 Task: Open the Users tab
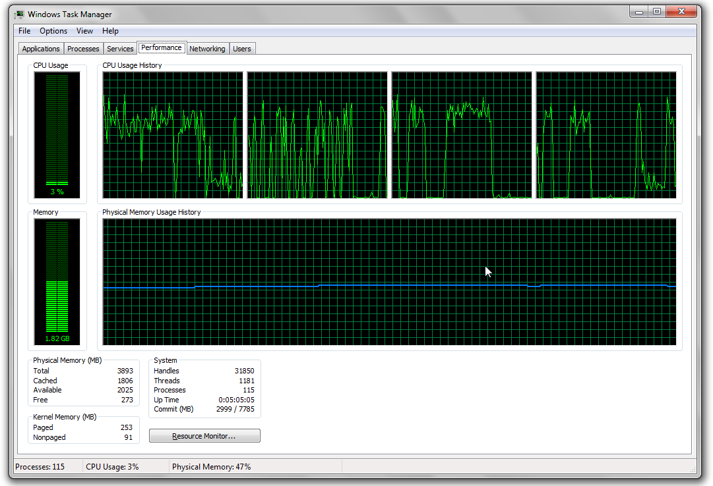pyautogui.click(x=242, y=49)
